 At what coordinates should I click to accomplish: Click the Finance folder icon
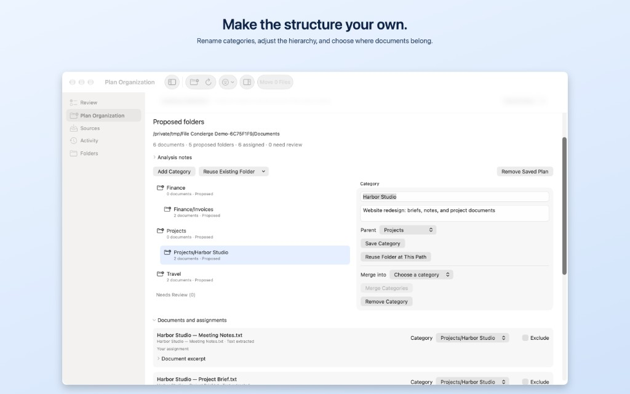point(161,188)
